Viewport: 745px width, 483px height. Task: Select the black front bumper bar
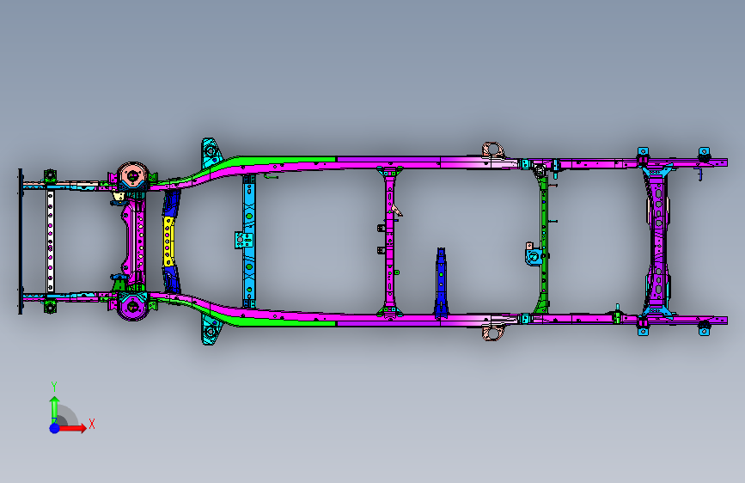[21, 241]
